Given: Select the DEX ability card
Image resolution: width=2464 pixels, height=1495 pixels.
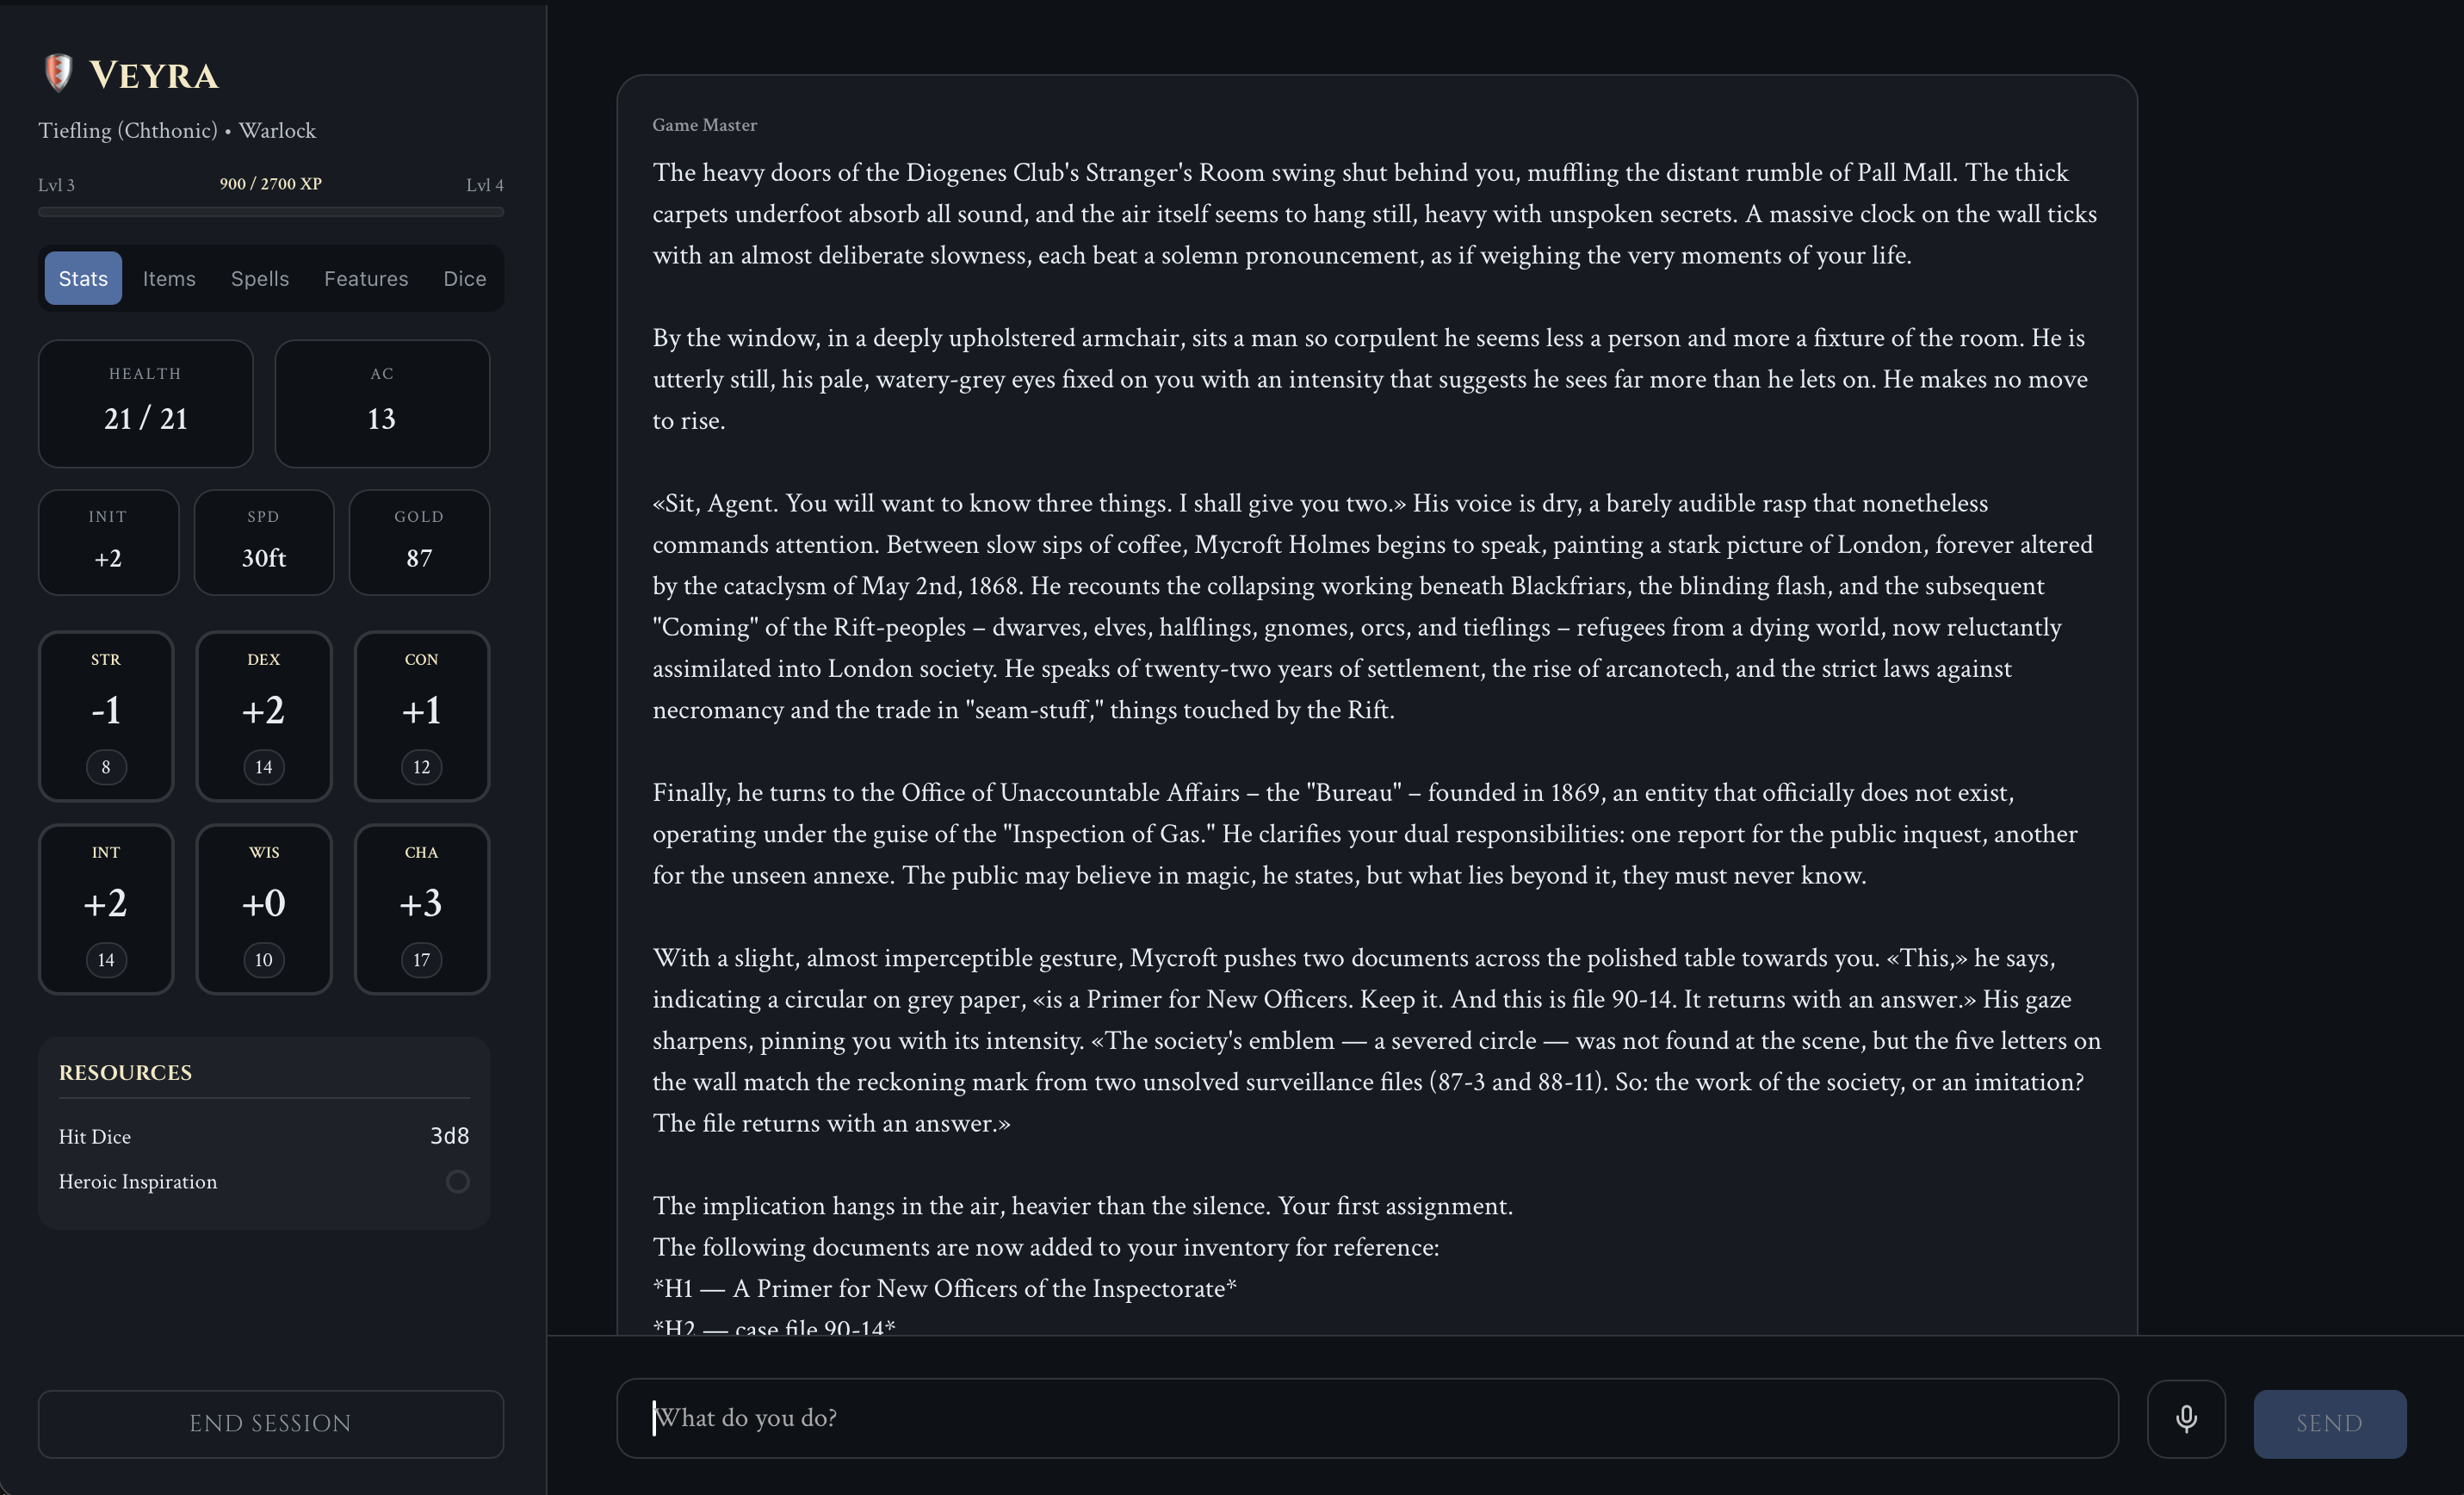Looking at the screenshot, I should pyautogui.click(x=264, y=715).
